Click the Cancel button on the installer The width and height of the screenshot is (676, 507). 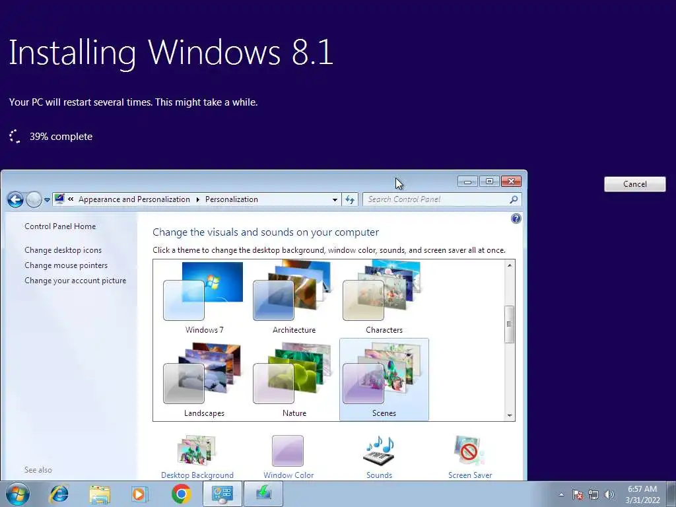pos(634,184)
